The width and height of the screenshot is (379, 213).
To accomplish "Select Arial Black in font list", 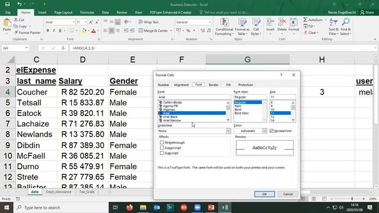I will pyautogui.click(x=170, y=117).
